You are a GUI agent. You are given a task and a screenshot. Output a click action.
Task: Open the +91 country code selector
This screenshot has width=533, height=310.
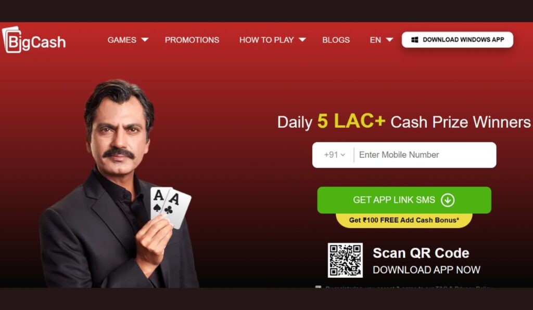click(335, 155)
